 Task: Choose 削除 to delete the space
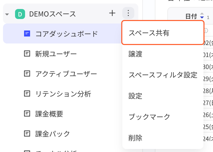[x=163, y=138]
